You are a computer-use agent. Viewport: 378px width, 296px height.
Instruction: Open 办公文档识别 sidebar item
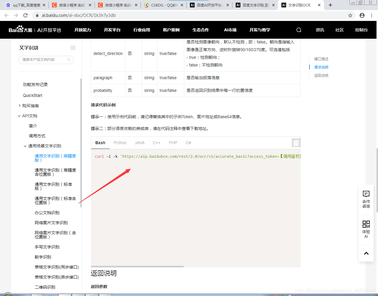click(47, 213)
